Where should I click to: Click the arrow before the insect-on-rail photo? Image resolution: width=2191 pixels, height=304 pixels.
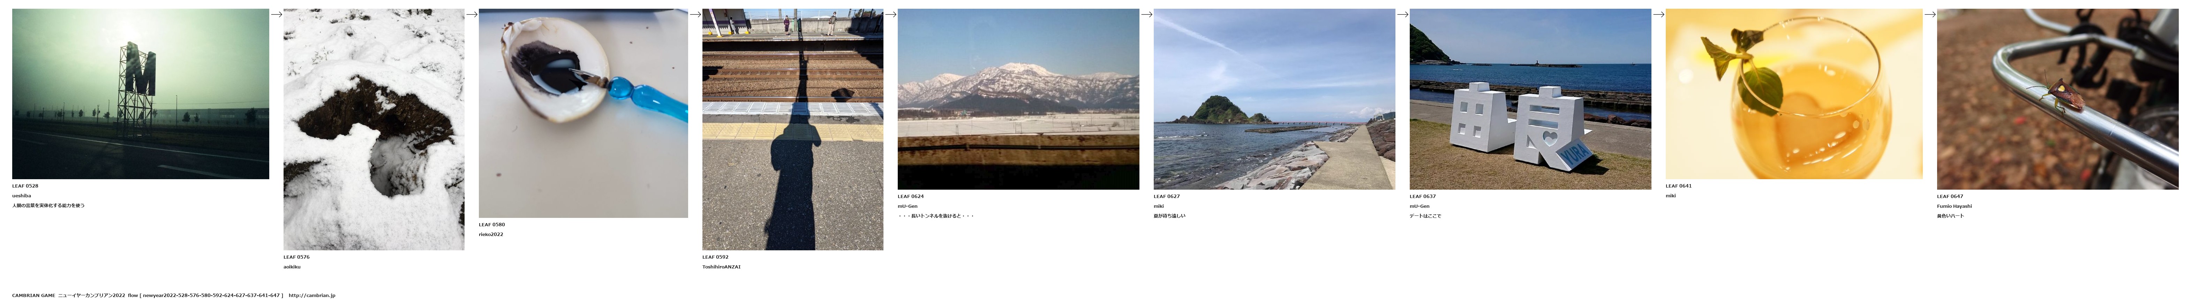(1930, 14)
